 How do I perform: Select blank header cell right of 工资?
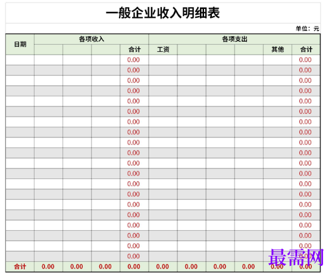192,49
